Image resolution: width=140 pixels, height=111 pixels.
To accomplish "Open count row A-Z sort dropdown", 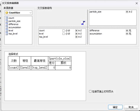I will [x=76, y=31].
